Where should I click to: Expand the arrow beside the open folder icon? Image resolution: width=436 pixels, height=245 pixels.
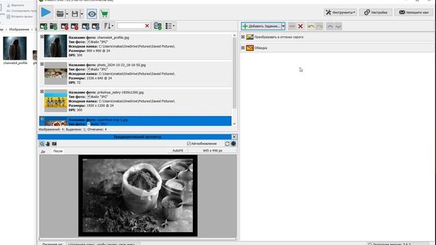[67, 14]
